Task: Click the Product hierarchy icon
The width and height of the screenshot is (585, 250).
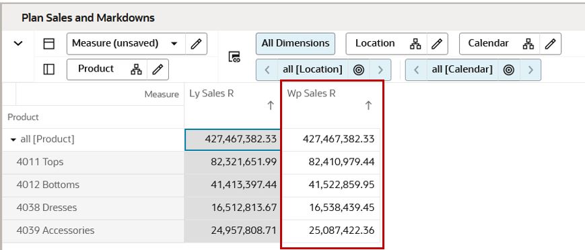Action: point(136,69)
